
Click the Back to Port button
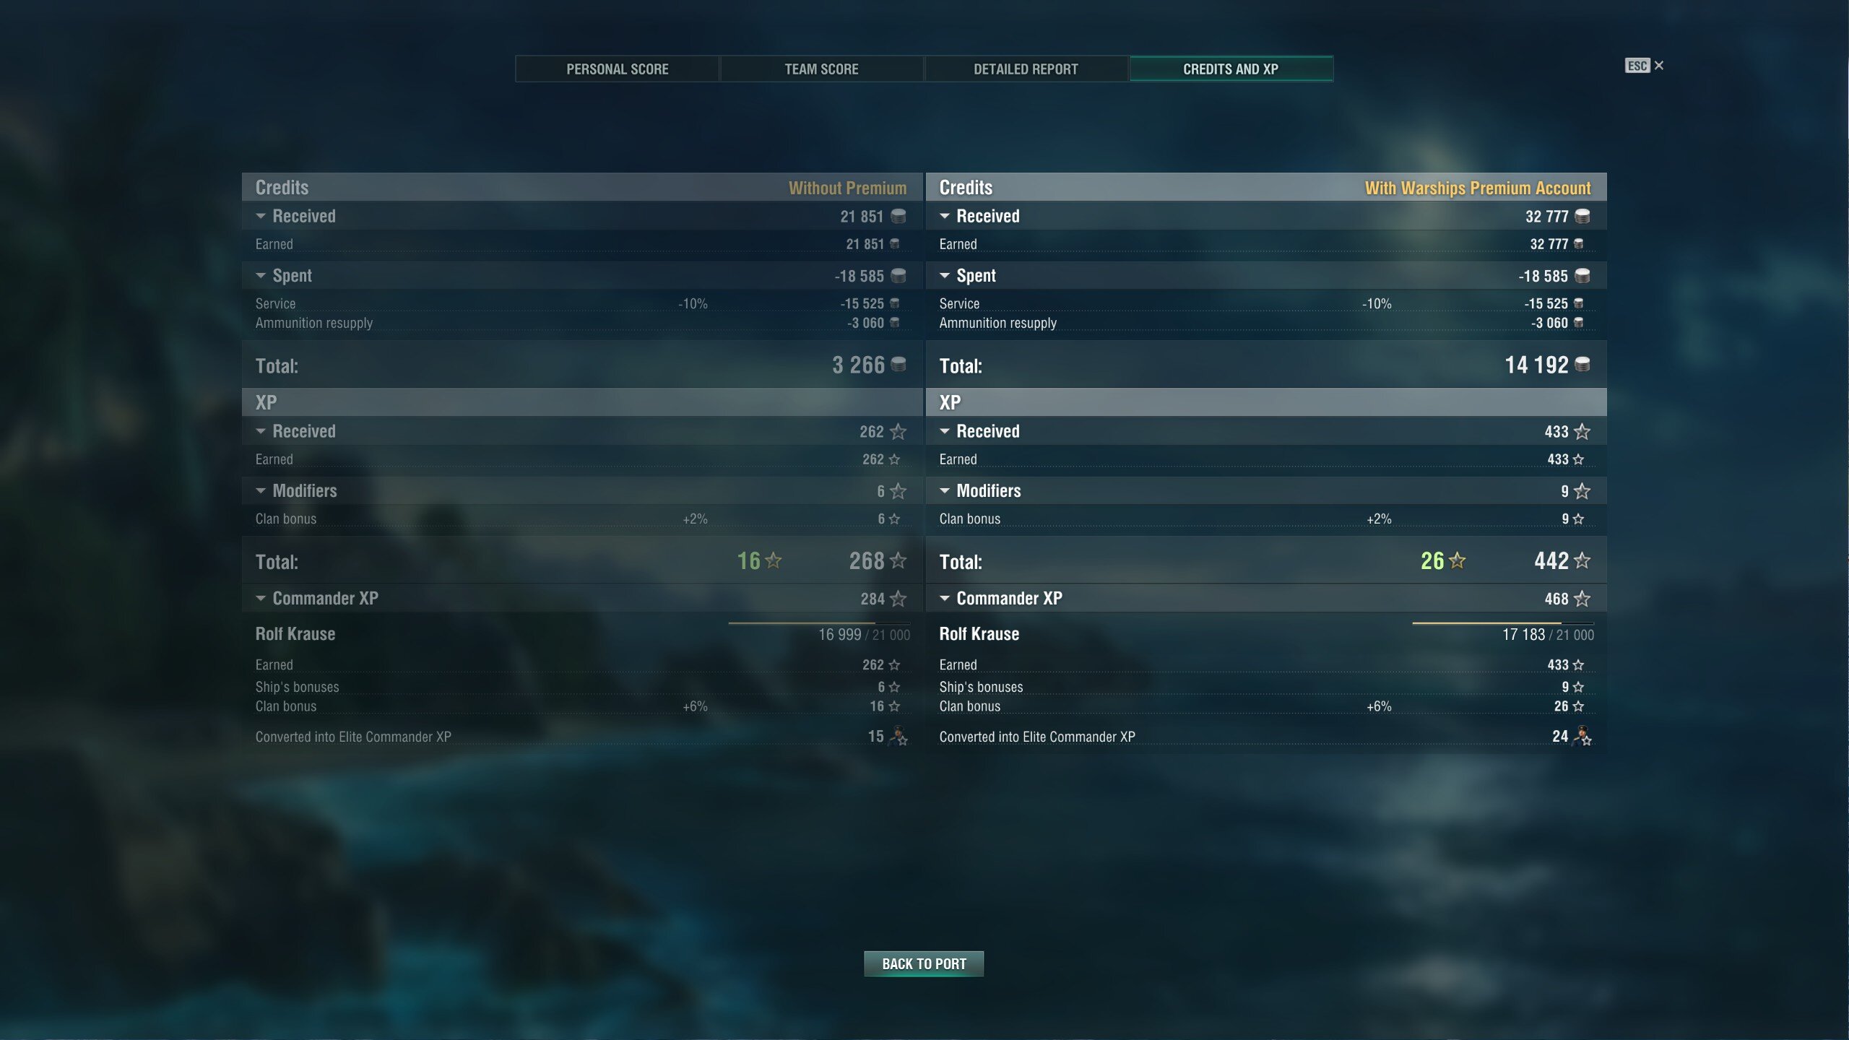[924, 963]
